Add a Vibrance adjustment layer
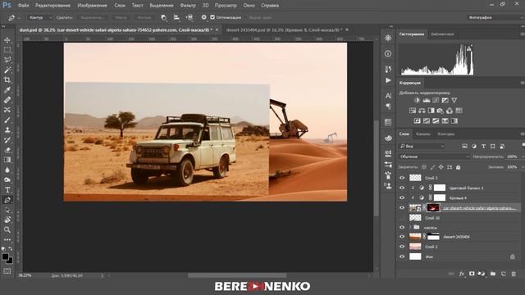This screenshot has height=295, width=525. point(454,100)
